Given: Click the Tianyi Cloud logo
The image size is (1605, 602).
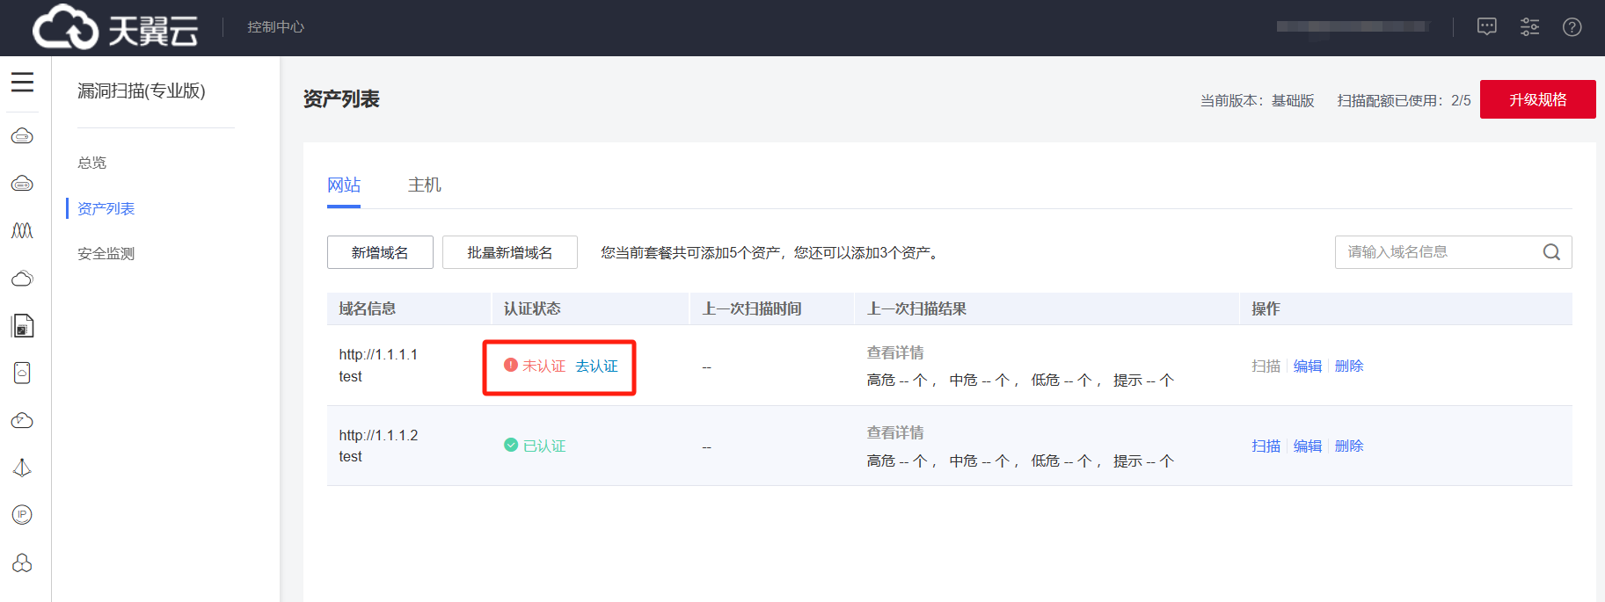Looking at the screenshot, I should pyautogui.click(x=115, y=27).
